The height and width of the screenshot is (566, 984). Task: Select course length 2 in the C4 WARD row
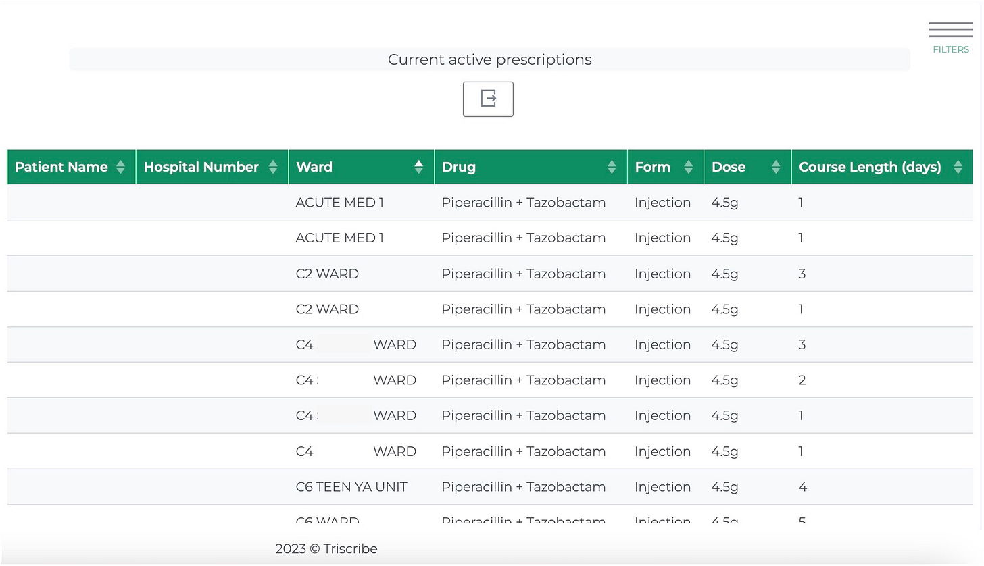click(802, 380)
